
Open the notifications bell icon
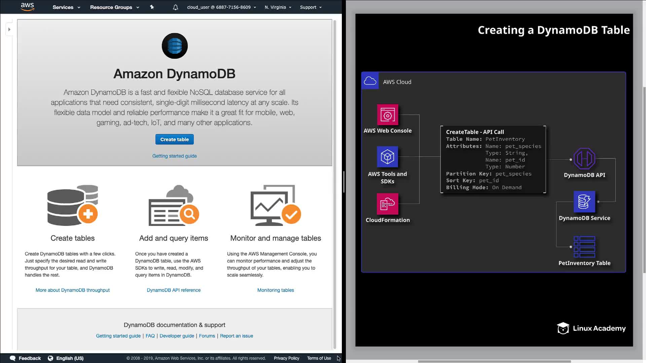pyautogui.click(x=175, y=7)
